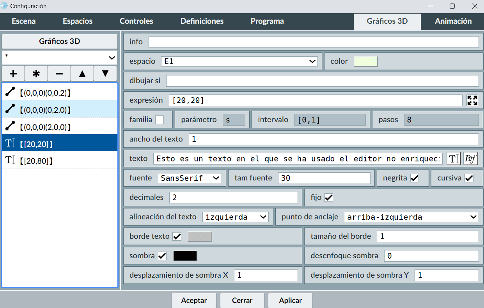484x308 pixels.
Task: Uncheck the negrita checkbox
Action: point(415,178)
